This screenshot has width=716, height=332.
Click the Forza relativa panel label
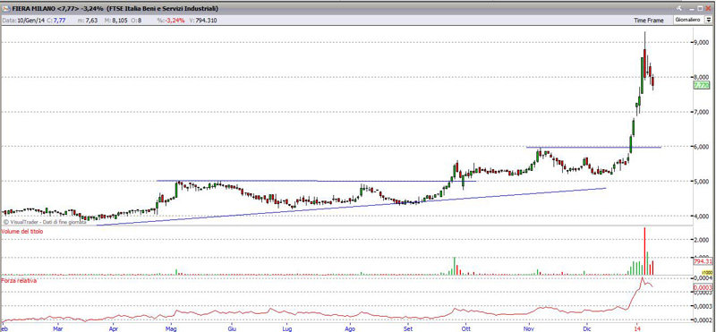(19, 280)
